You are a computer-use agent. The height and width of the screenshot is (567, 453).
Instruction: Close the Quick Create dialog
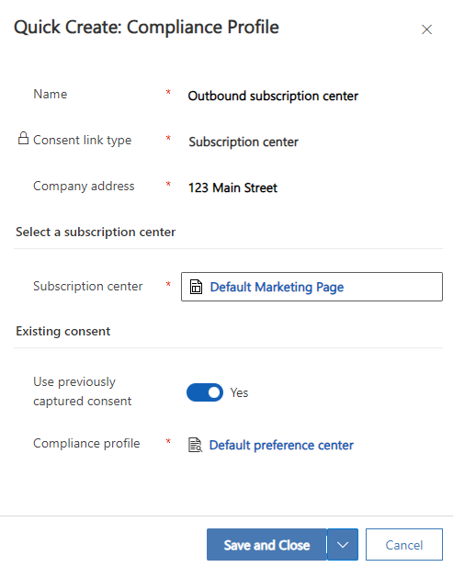[x=426, y=29]
